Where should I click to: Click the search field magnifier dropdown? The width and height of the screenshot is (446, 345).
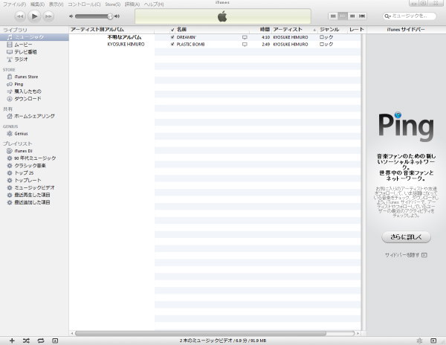pos(387,16)
